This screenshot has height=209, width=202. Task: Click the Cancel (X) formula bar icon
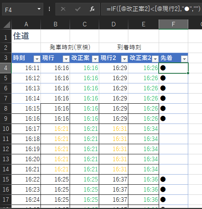pyautogui.click(x=63, y=9)
